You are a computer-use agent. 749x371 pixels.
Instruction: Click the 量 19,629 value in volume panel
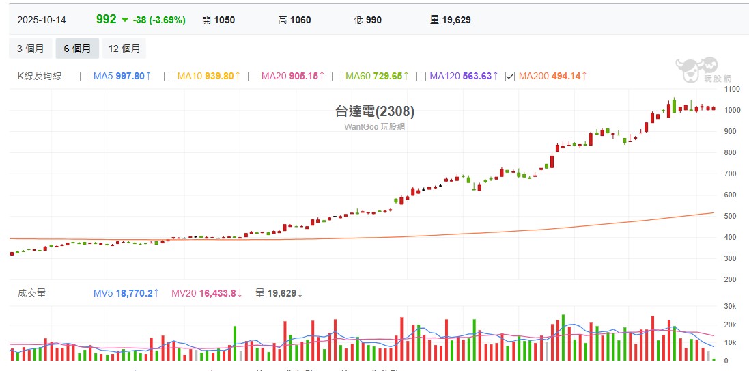tap(279, 293)
